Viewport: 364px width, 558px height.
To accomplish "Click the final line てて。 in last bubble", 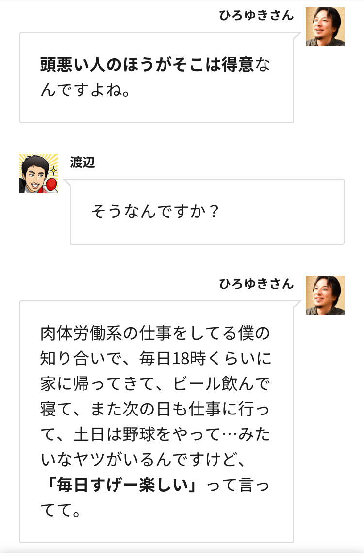I will [60, 510].
